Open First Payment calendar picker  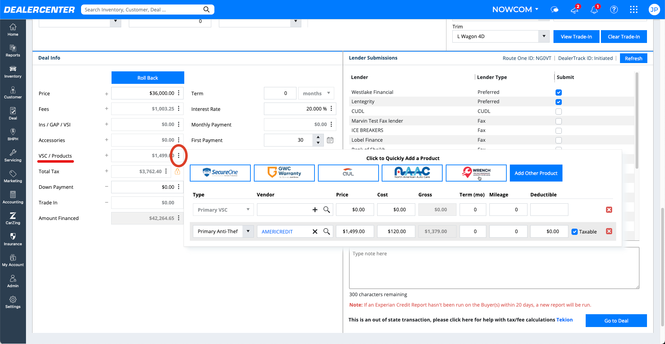tap(330, 140)
